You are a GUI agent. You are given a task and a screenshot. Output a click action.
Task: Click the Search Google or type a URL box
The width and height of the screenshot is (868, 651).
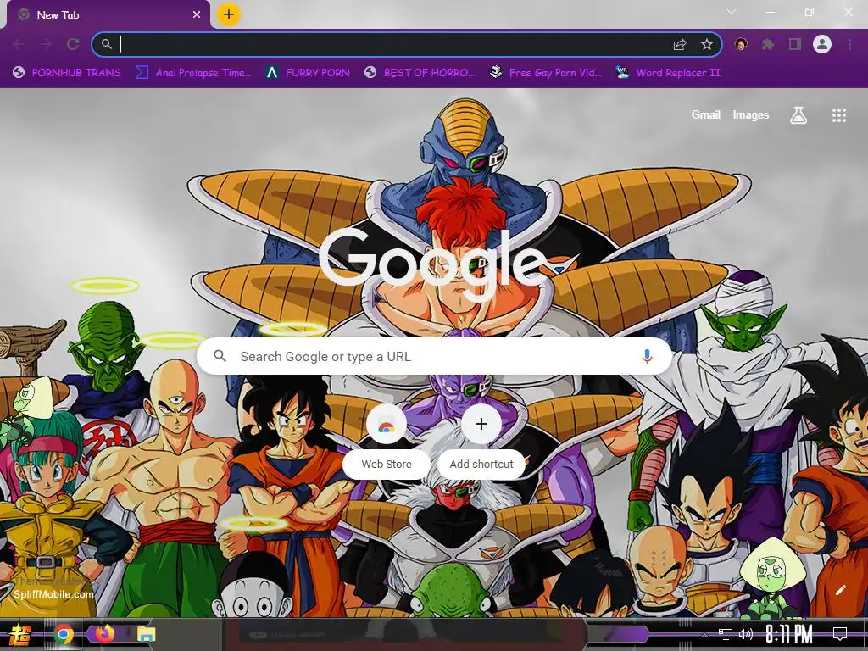point(435,356)
